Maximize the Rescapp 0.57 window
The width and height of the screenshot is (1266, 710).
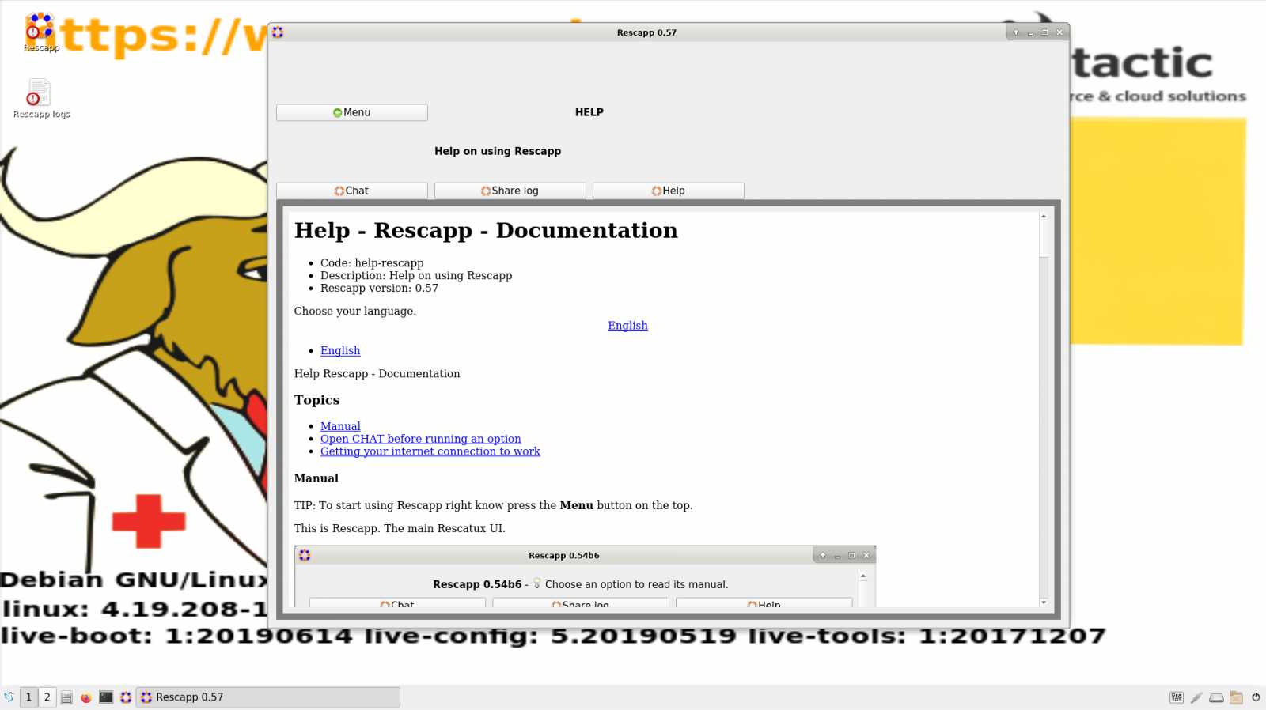pos(1044,32)
